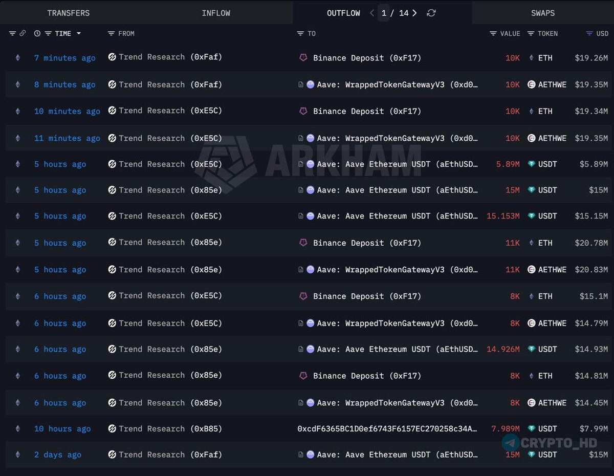Screen dimensions: 614x476
Task: Click Binance icon in $14.81M row
Action: click(x=303, y=376)
